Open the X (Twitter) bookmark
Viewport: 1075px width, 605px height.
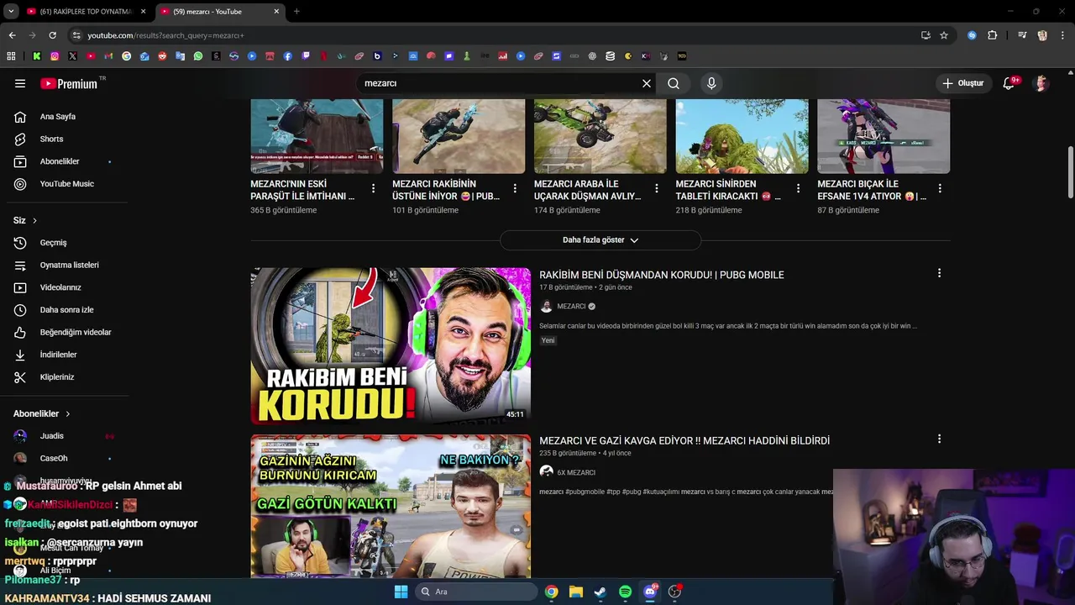coord(72,56)
